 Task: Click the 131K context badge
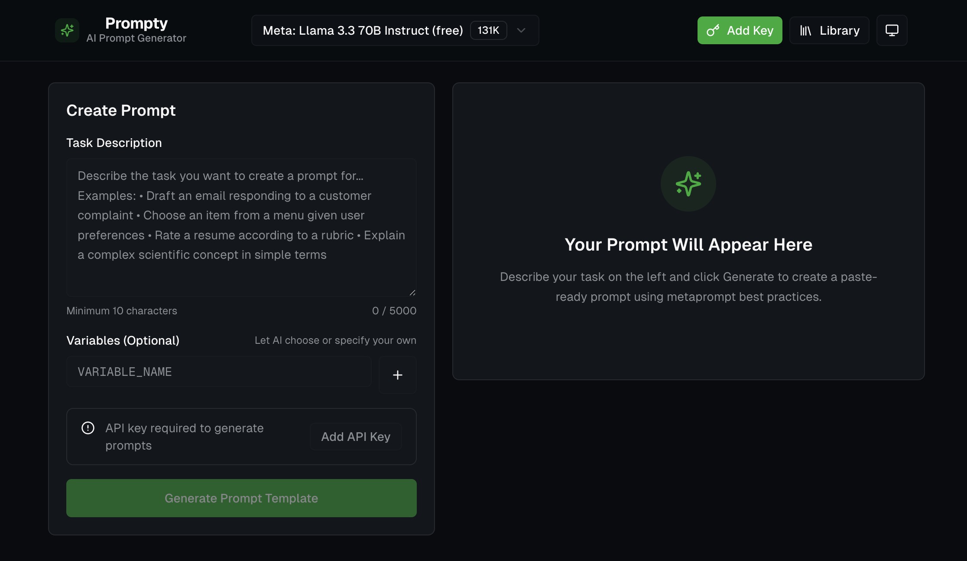coord(488,30)
